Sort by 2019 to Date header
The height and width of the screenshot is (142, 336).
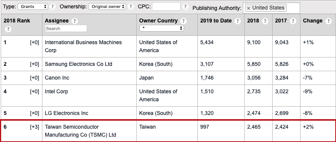coord(216,21)
